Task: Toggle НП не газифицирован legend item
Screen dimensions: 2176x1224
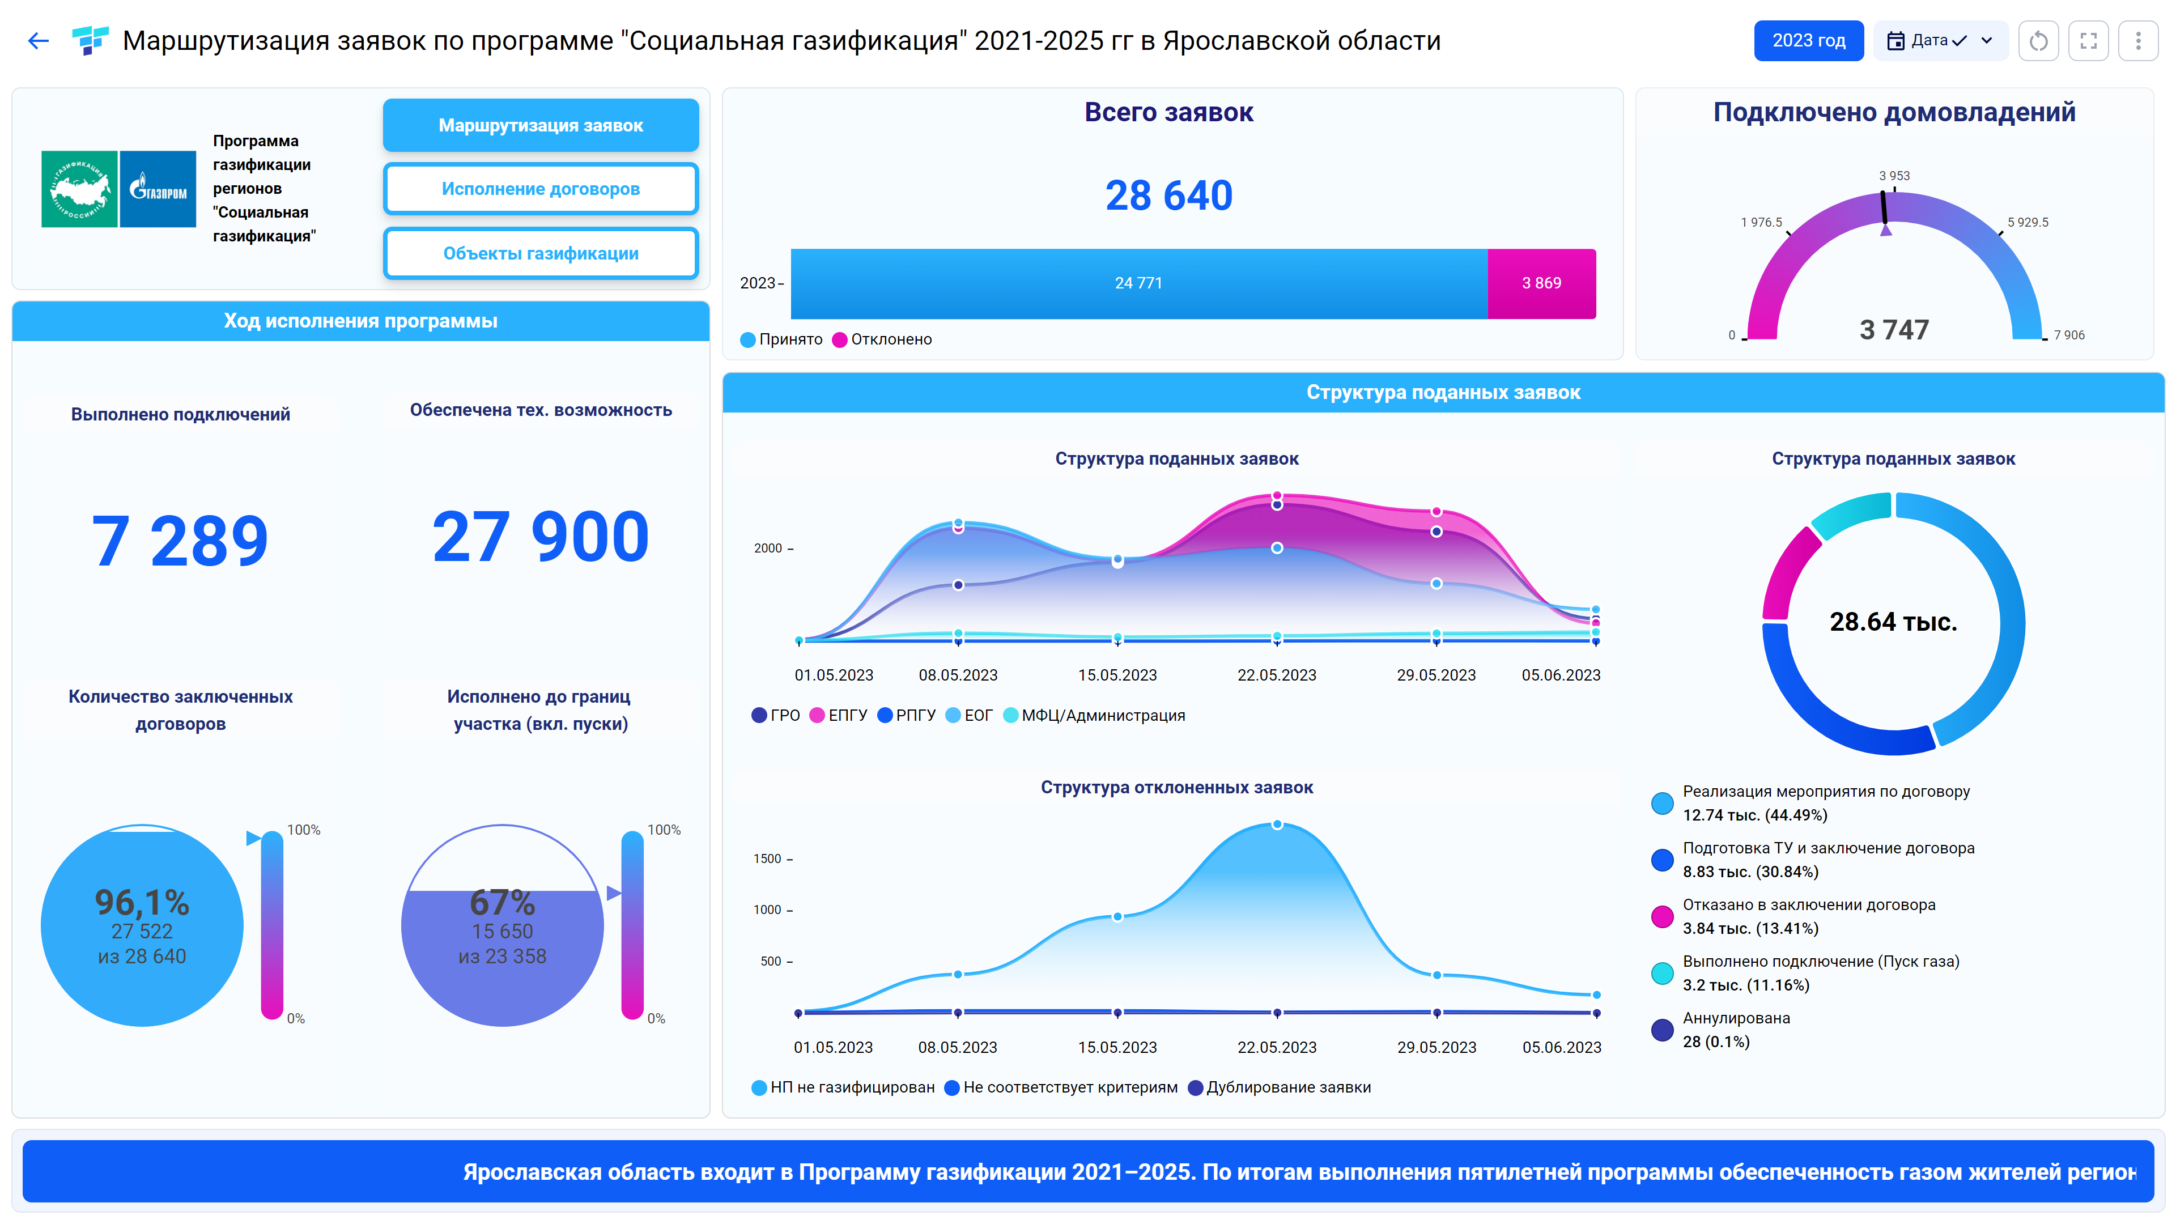Action: click(843, 1087)
